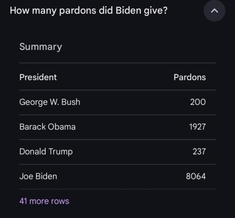Viewport: 235px width, 218px height.
Task: Click 'Obama' in the Barack Obama row
Action: (62, 126)
